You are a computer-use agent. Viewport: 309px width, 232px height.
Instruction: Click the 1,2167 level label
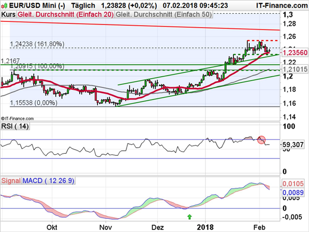[10, 61]
